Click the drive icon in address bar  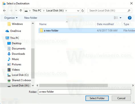click(26, 11)
